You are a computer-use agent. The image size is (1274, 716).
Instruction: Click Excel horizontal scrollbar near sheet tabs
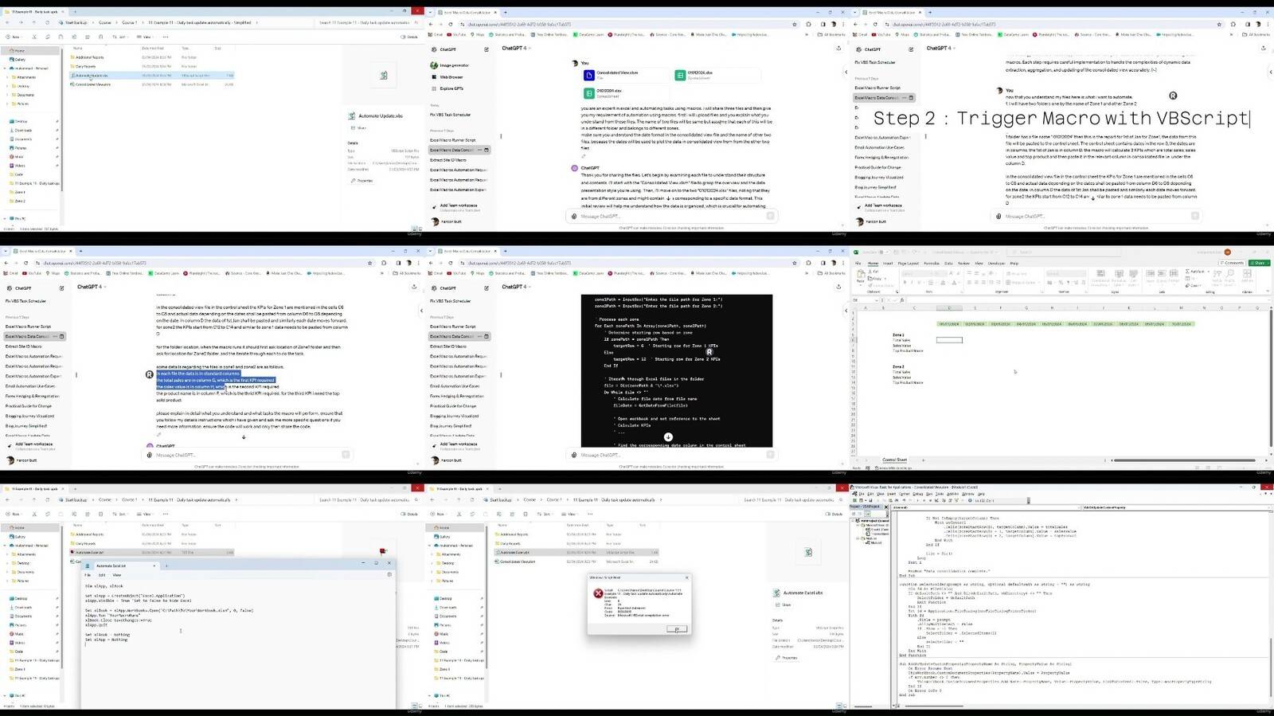[1186, 460]
